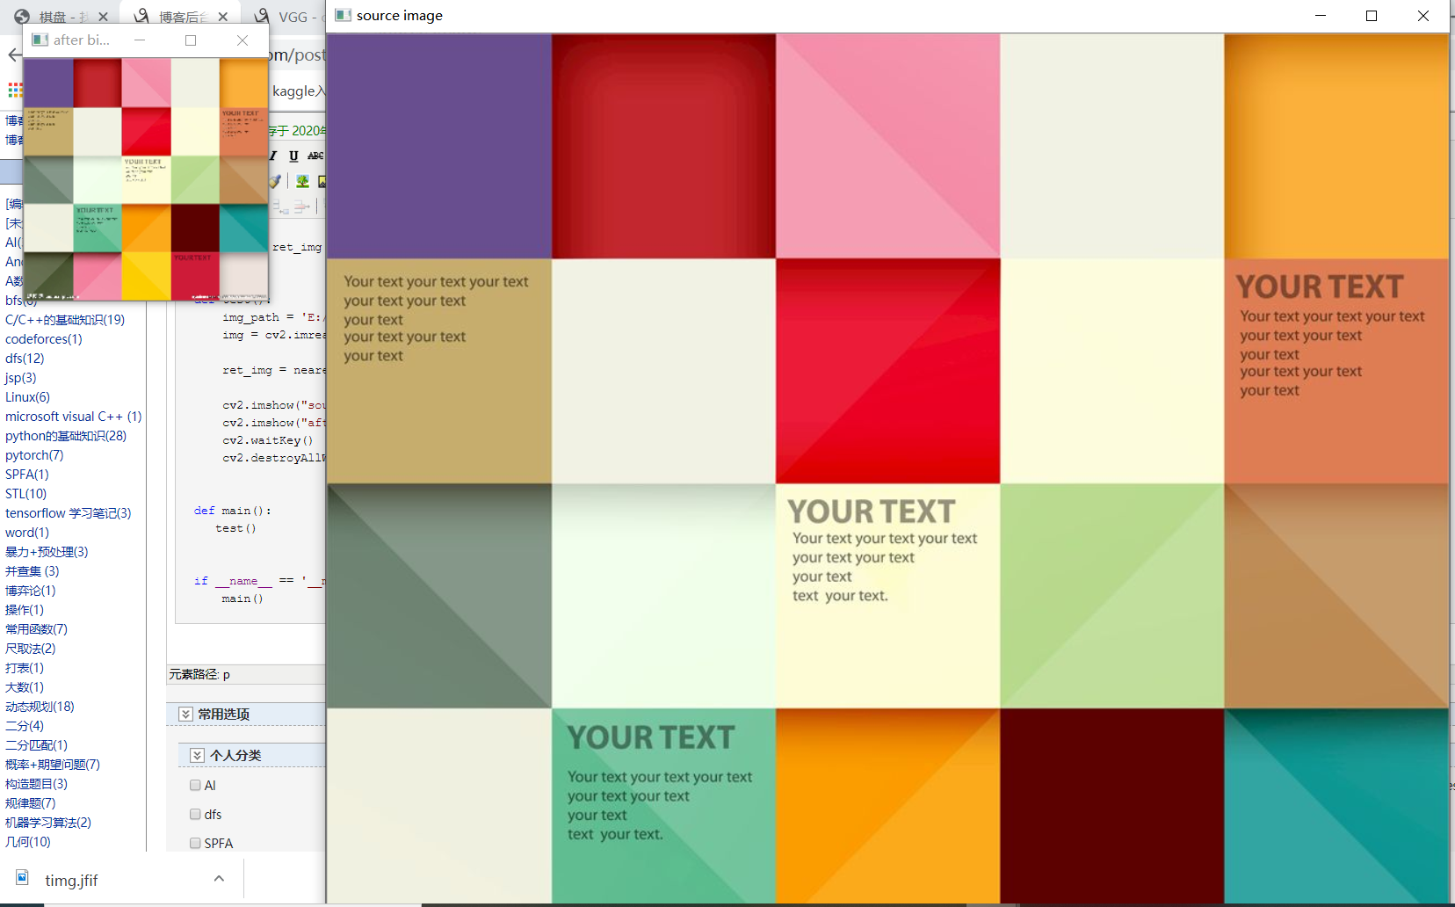
Task: Open the 常用函数(7) category link
Action: coord(36,629)
